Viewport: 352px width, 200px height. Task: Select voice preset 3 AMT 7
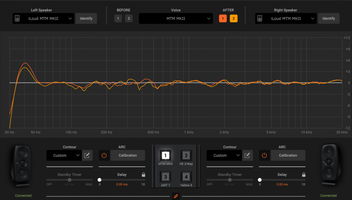point(165,177)
